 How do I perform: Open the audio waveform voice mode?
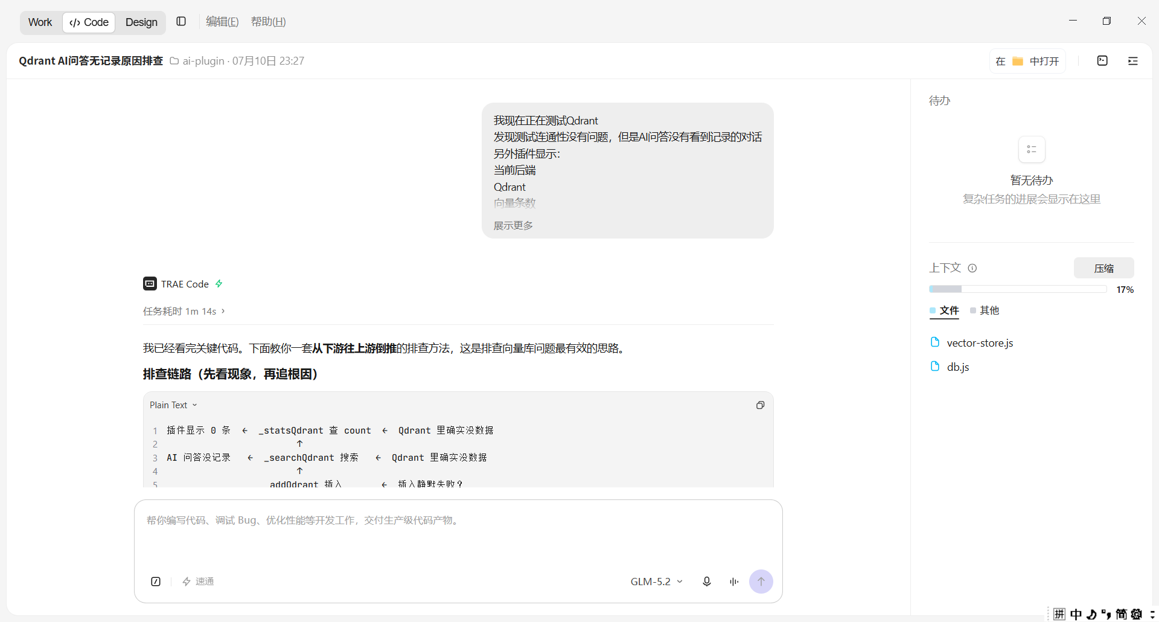(734, 582)
